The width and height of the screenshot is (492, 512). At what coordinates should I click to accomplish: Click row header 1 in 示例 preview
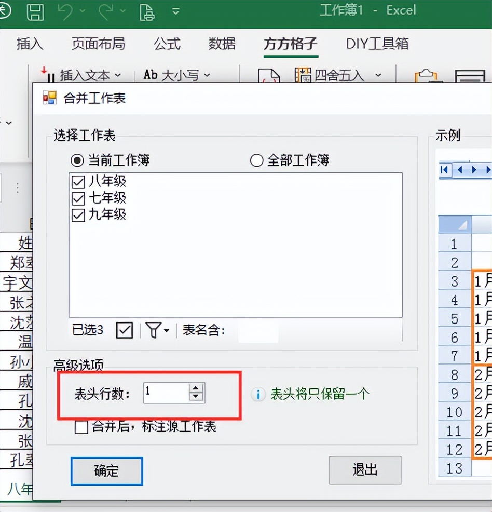pos(454,244)
